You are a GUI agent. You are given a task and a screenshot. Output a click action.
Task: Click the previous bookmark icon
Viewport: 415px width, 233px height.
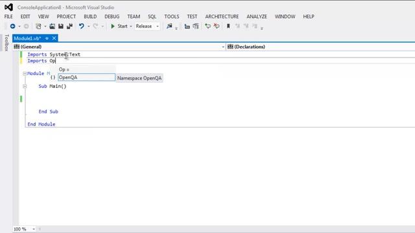point(237,26)
